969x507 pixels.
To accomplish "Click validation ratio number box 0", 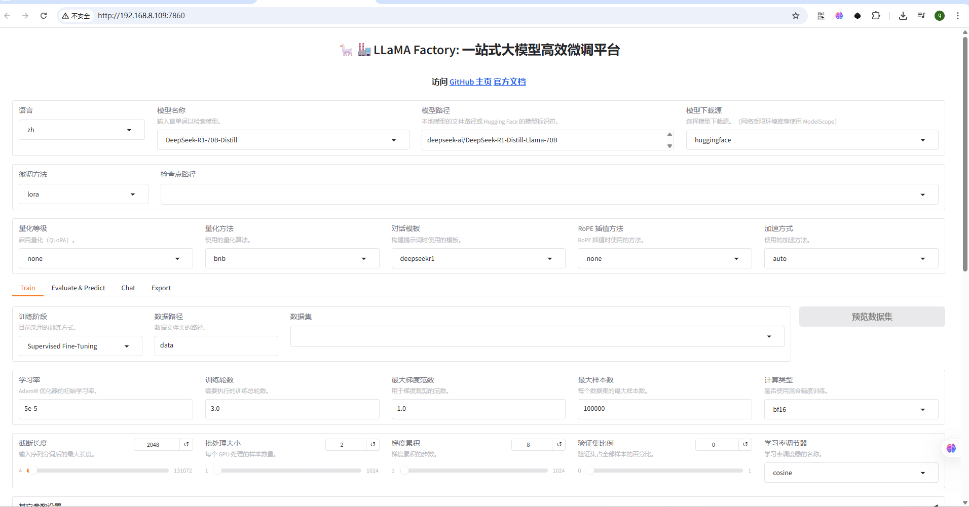I will point(717,444).
